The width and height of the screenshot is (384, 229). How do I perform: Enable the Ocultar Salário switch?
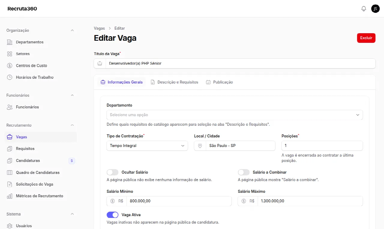pos(112,172)
